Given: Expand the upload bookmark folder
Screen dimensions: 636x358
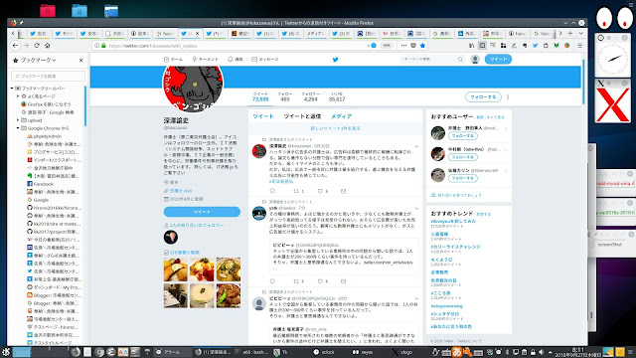Looking at the screenshot, I should pos(18,120).
